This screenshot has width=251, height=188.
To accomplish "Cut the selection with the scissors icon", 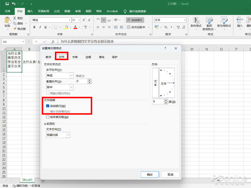I will [x=15, y=18].
